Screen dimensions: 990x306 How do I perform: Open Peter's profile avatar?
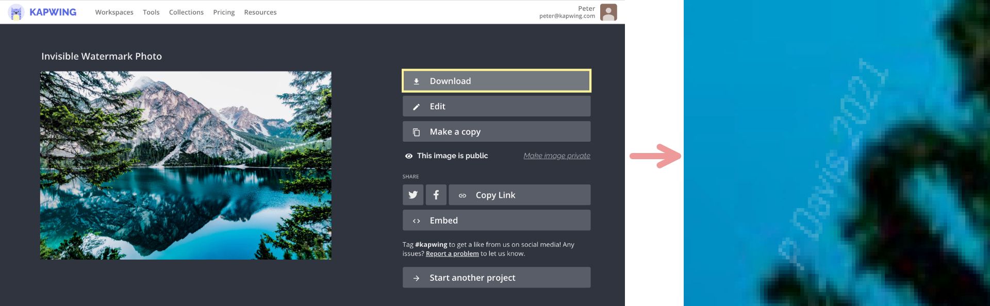[608, 12]
